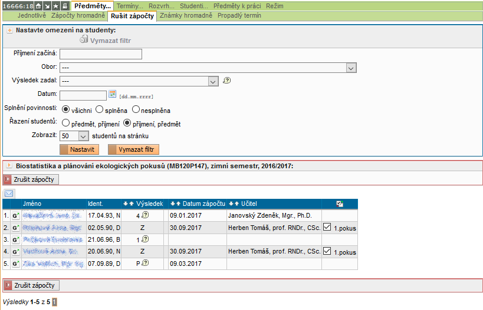The height and width of the screenshot is (310, 483).
Task: Click the envelope email icon above table
Action: (9, 193)
